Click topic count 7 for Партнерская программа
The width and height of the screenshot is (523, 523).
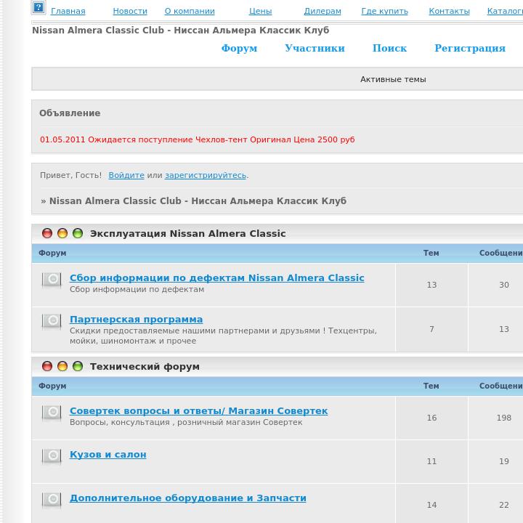431,329
